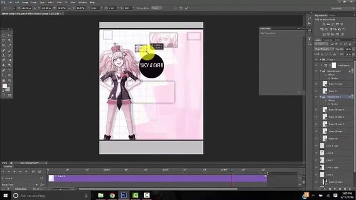Select the Rectangular Marquee tool
The width and height of the screenshot is (356, 200).
click(4, 36)
